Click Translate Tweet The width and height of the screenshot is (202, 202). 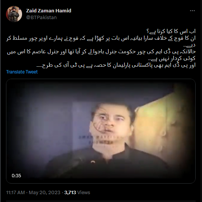22,72
